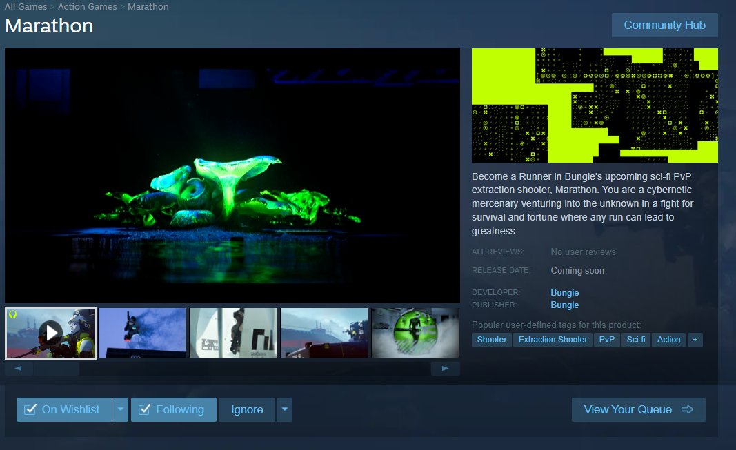Go to Action Games breadcrumb
This screenshot has width=736, height=450.
point(88,7)
